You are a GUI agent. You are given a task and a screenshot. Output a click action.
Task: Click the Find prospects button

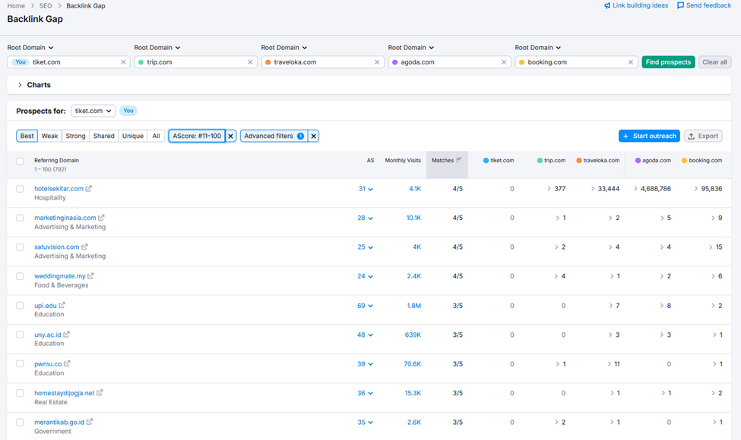click(668, 62)
